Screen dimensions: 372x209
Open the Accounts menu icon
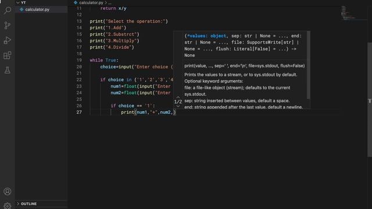click(8, 191)
